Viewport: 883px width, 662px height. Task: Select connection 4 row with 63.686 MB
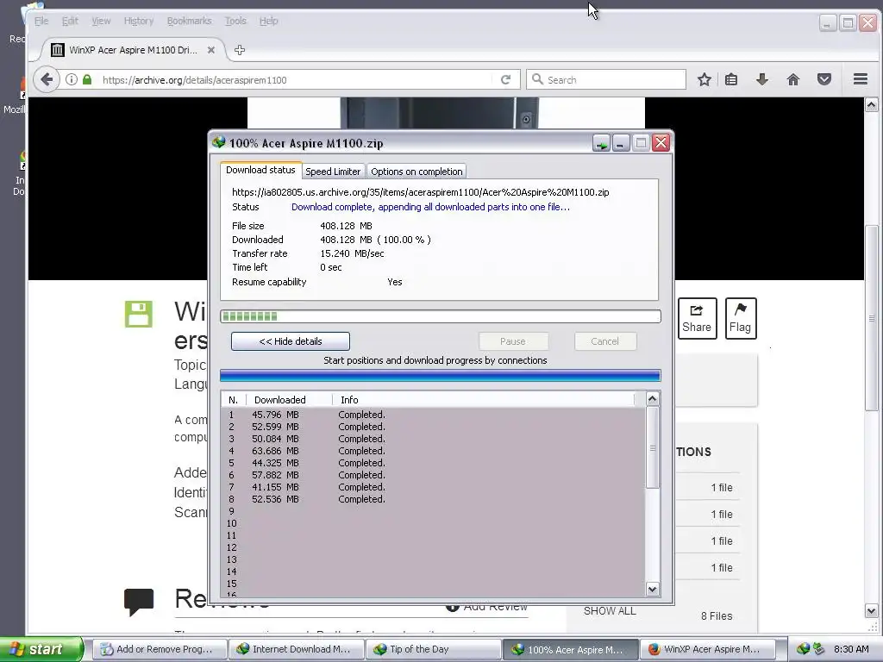(433, 451)
